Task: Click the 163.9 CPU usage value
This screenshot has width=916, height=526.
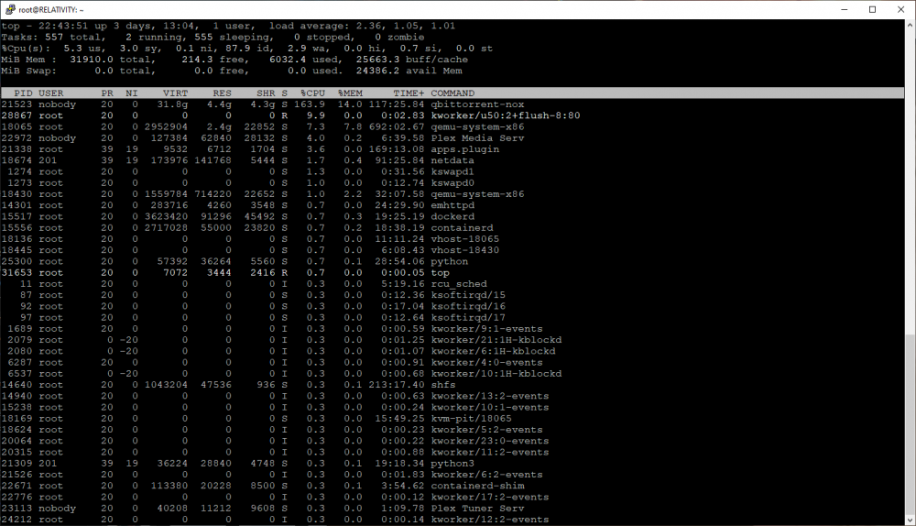Action: [310, 104]
